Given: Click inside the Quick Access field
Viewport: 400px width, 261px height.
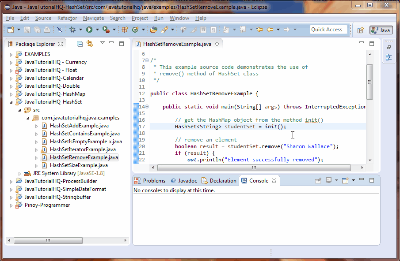Looking at the screenshot, I should [x=328, y=30].
